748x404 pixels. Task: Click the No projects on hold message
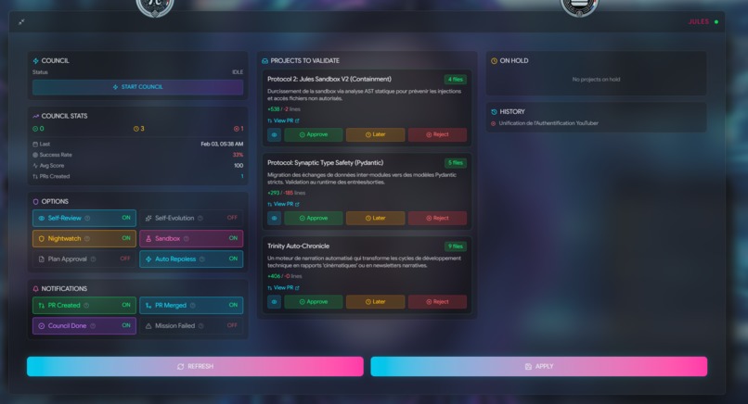(597, 80)
